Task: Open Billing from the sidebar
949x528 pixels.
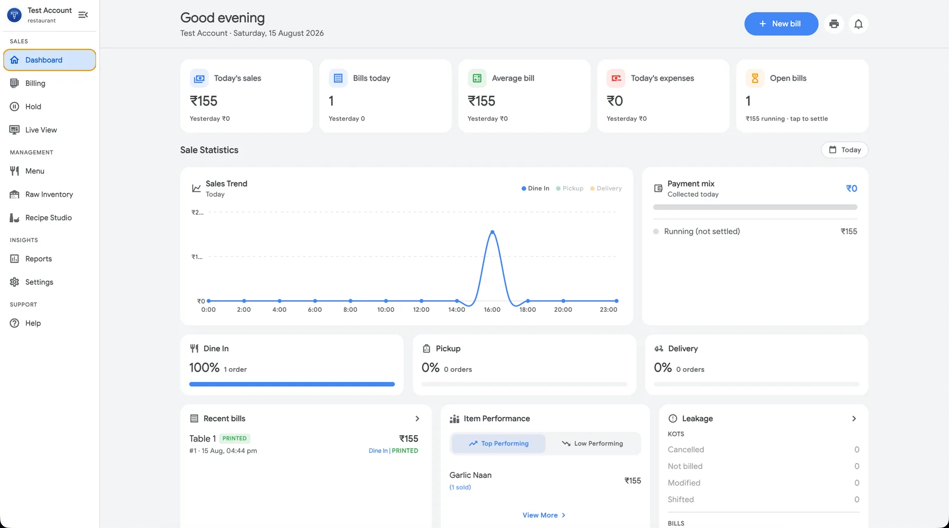Action: point(50,83)
